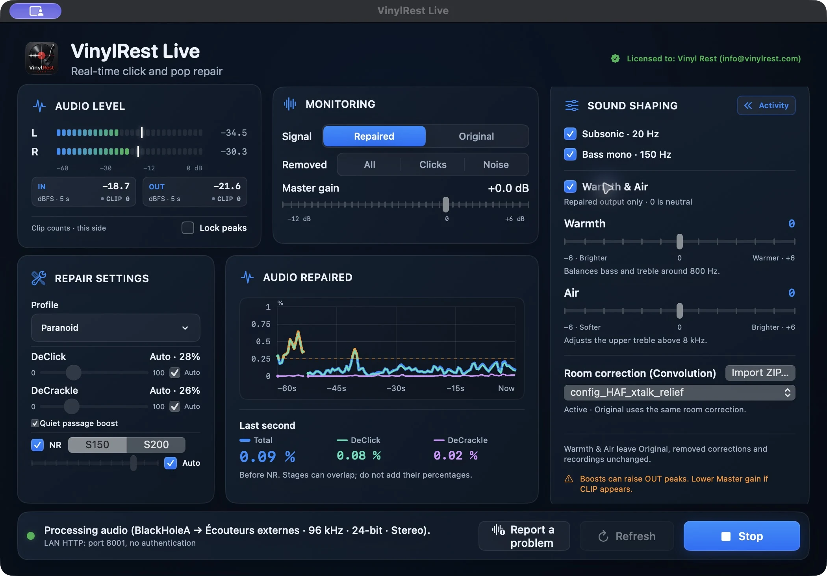The image size is (827, 576).
Task: Select Clicks in the Removed selector
Action: click(433, 164)
